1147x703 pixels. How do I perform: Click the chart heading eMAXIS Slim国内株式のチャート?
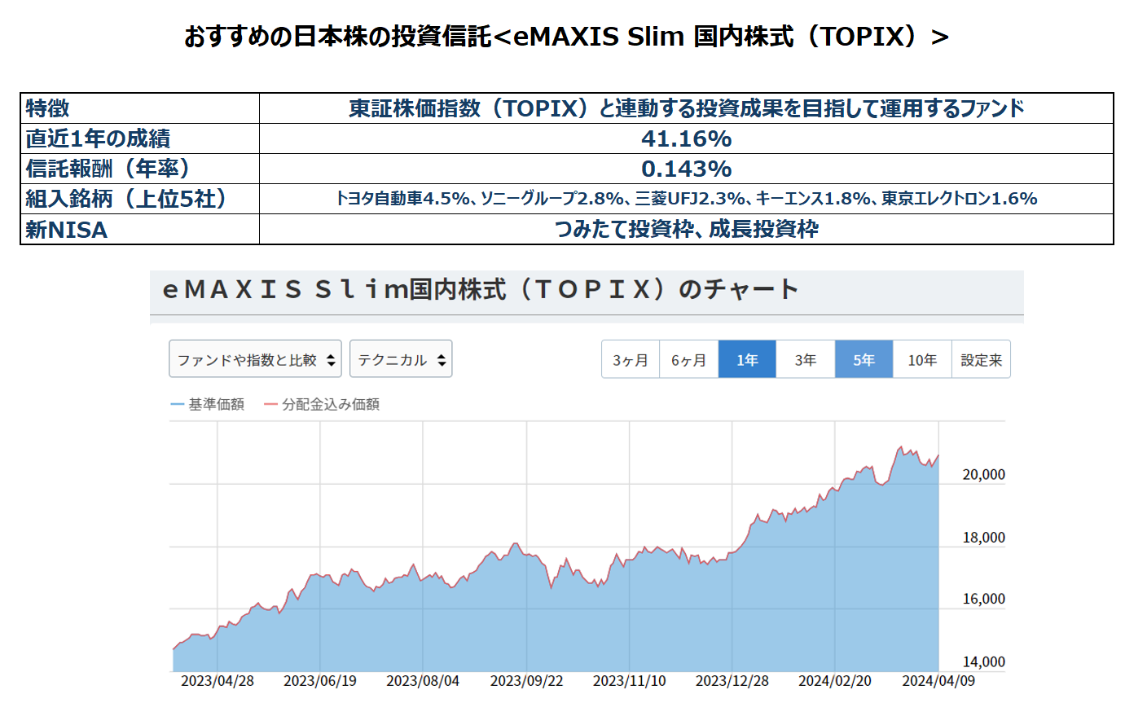pos(481,289)
